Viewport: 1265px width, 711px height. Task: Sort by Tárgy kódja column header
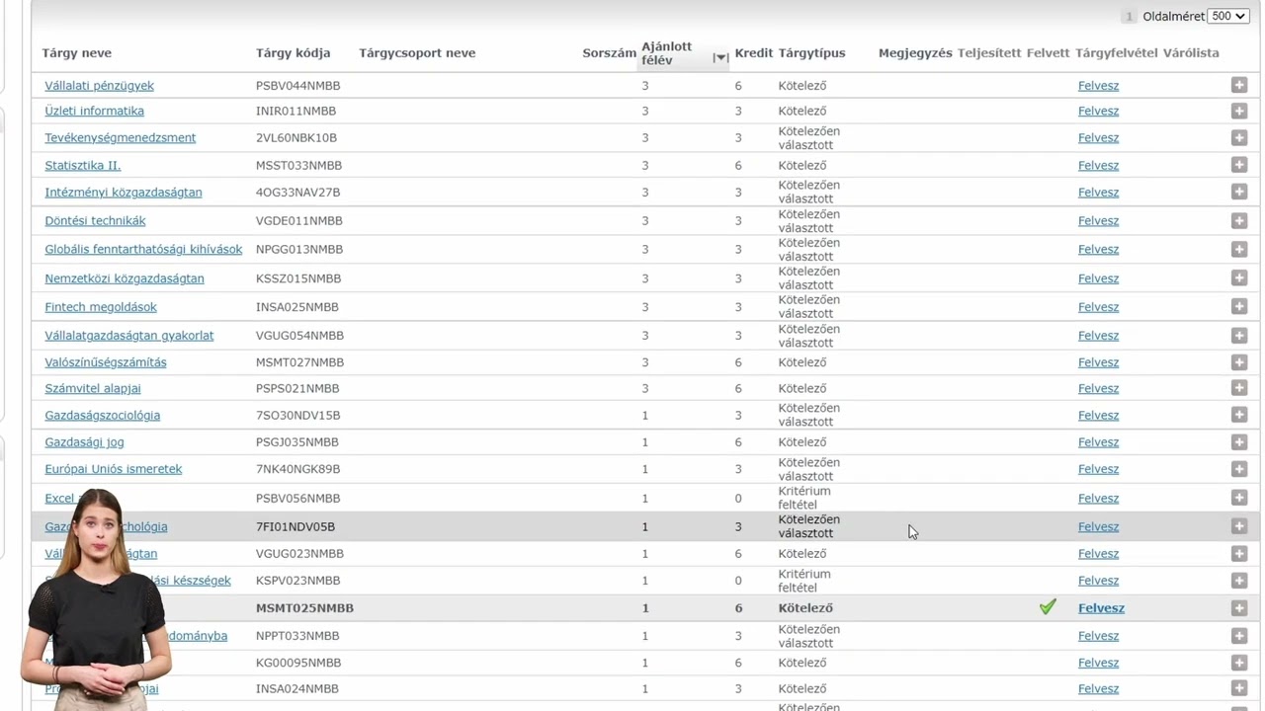pos(293,53)
